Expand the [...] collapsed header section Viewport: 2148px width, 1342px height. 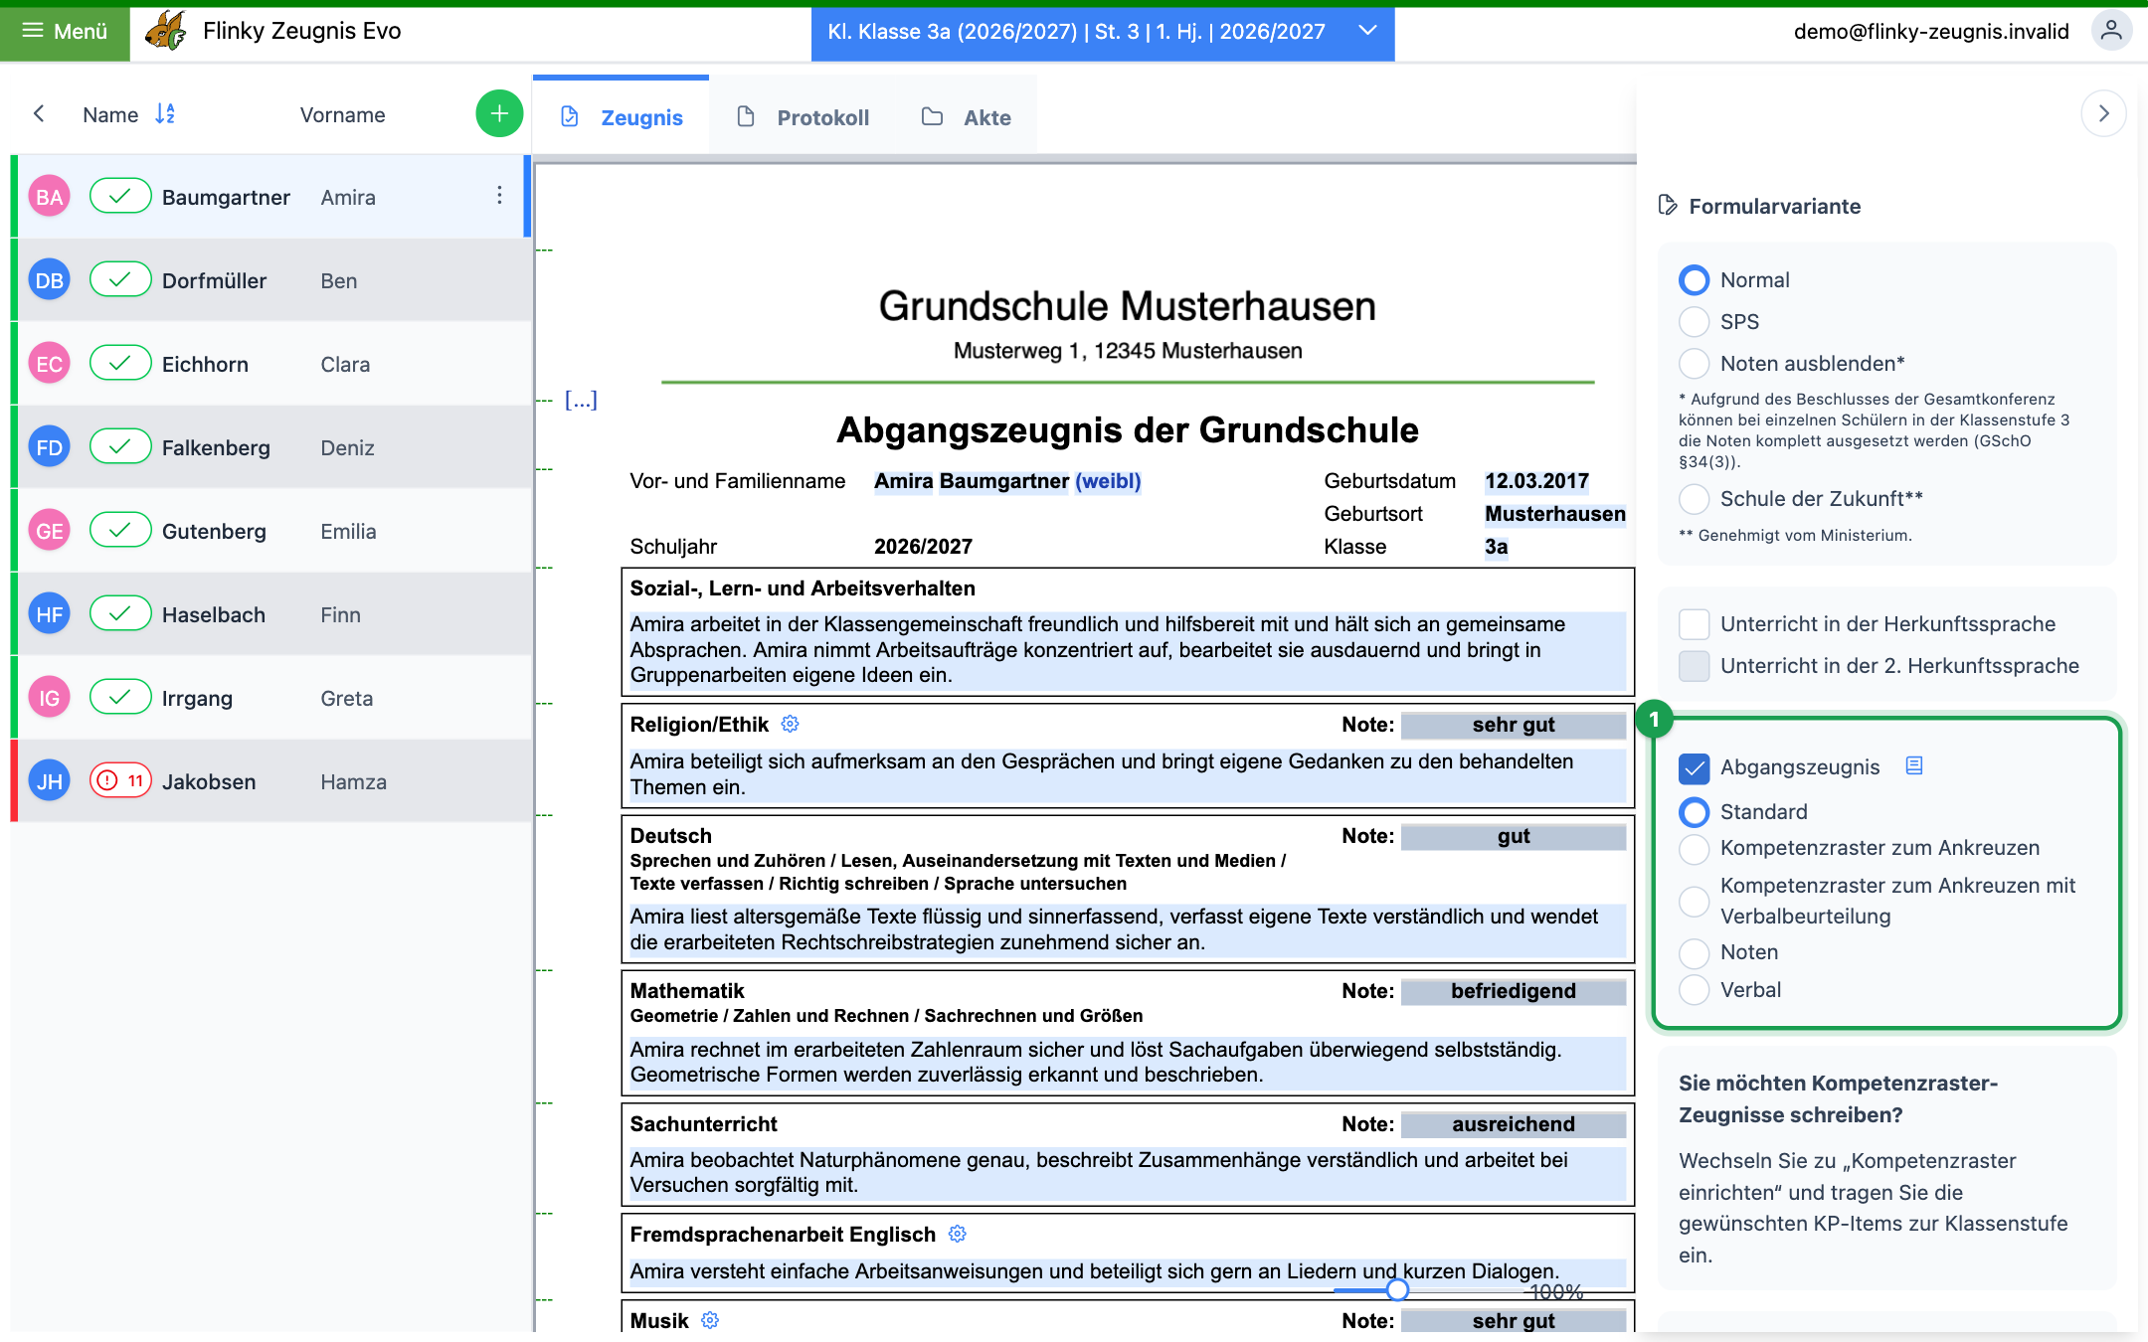click(x=581, y=400)
